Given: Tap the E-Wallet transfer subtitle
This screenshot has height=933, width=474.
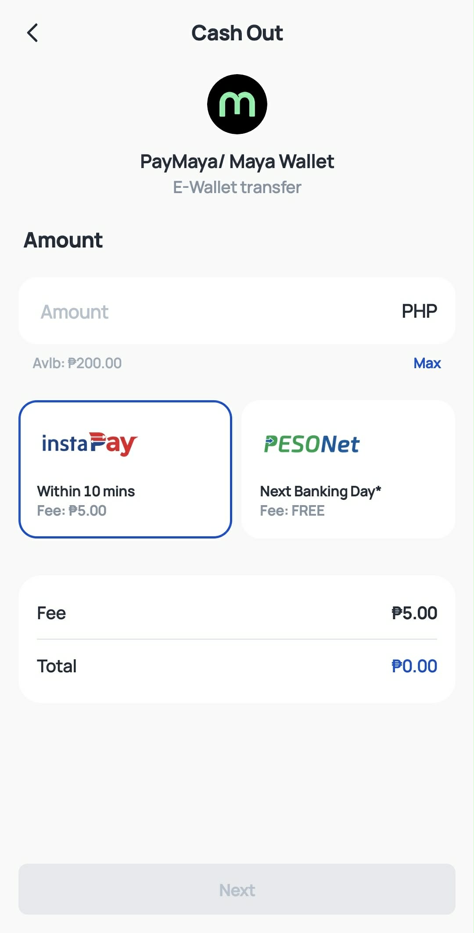Looking at the screenshot, I should 237,187.
